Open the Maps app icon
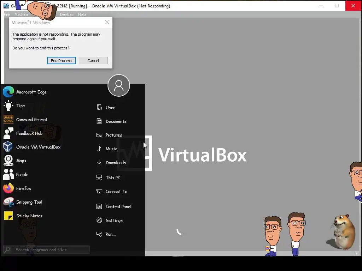 pyautogui.click(x=8, y=161)
